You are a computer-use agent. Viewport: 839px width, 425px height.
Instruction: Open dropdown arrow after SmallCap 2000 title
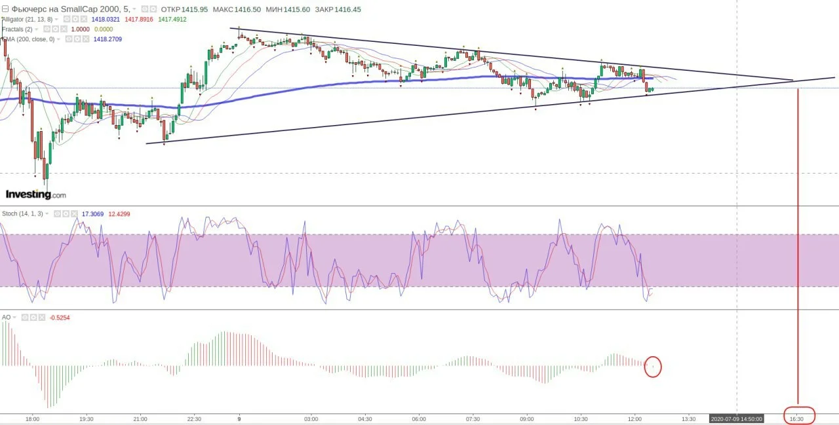[x=134, y=10]
